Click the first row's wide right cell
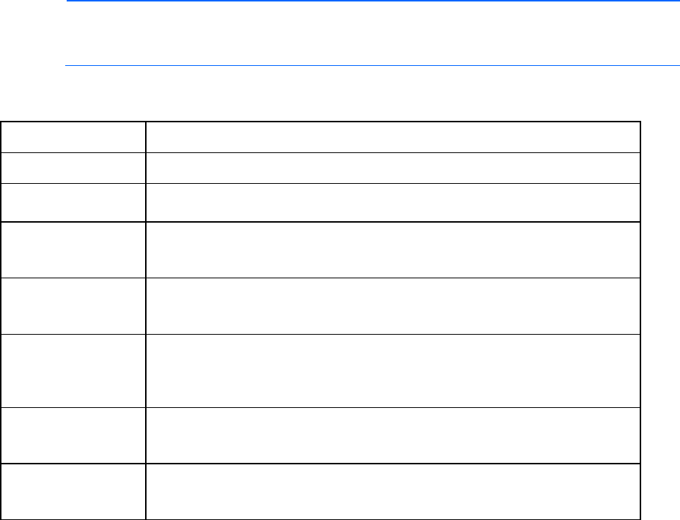This screenshot has width=680, height=520. [393, 136]
